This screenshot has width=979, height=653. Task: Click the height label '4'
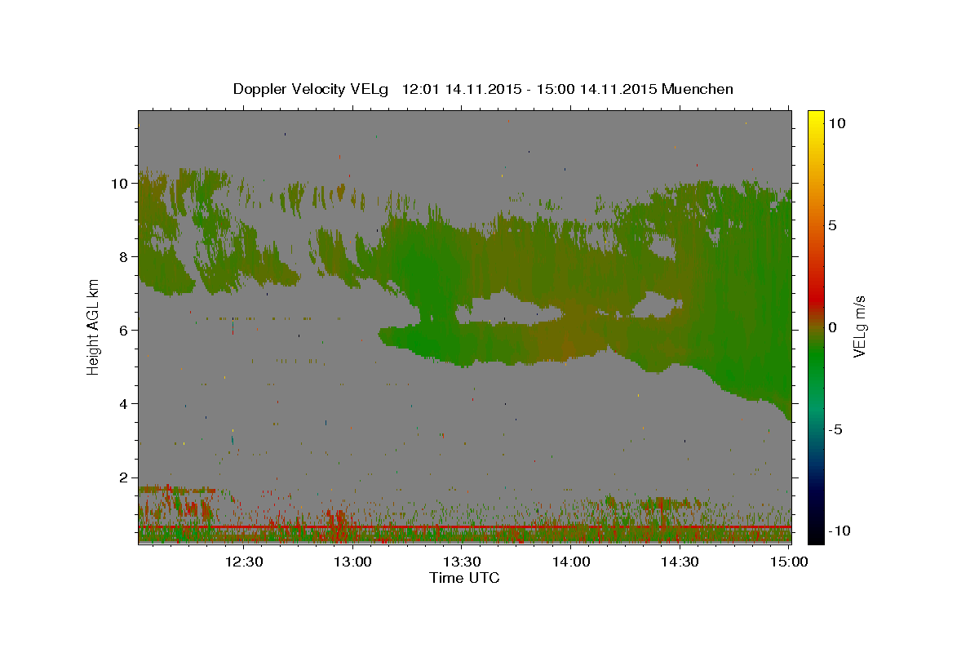coord(124,404)
